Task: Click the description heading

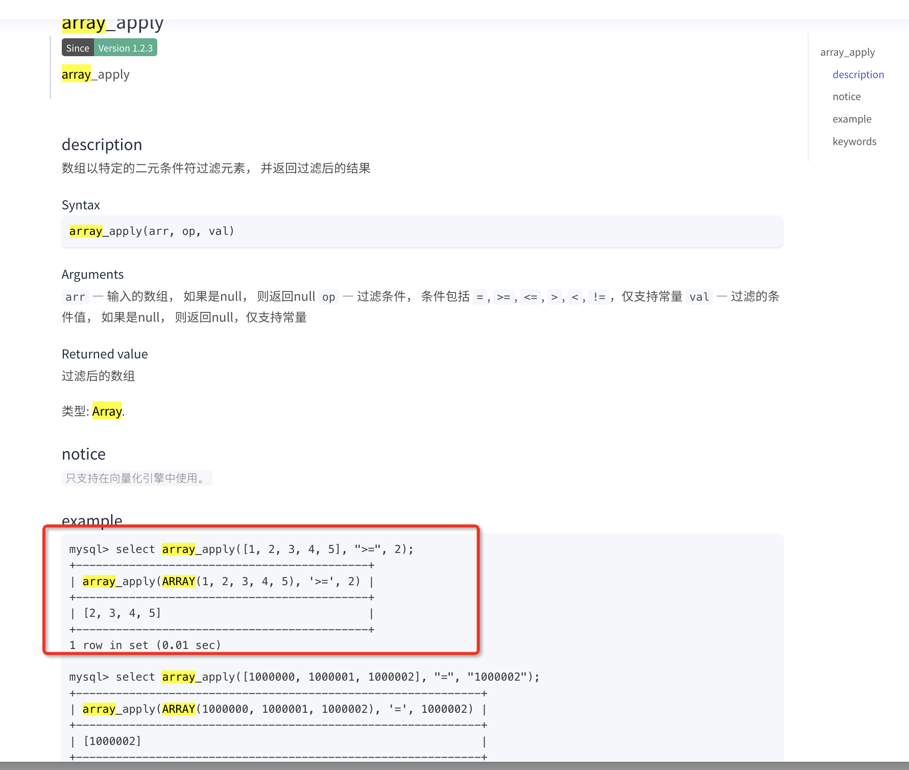Action: point(102,145)
